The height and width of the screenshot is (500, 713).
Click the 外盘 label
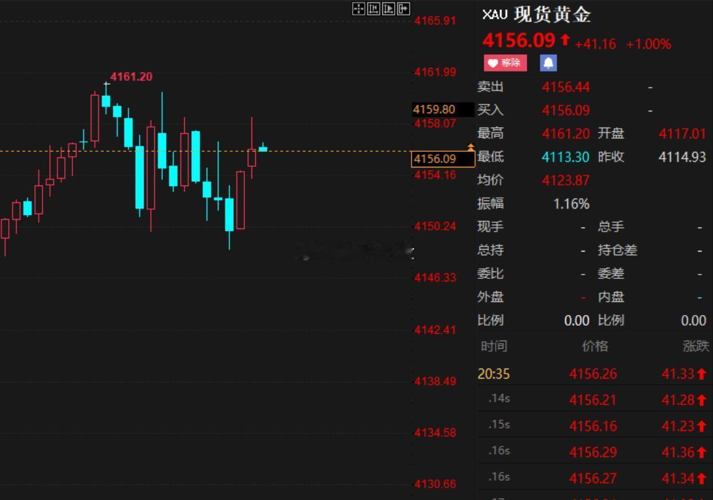pos(490,297)
